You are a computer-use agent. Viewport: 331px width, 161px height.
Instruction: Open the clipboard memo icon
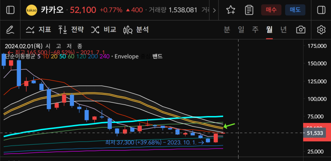click(249, 10)
